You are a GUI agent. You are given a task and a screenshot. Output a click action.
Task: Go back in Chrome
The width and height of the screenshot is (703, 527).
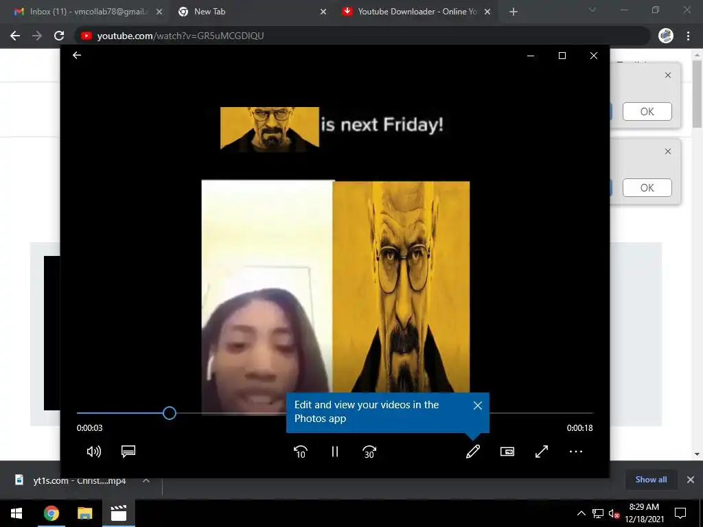click(15, 36)
